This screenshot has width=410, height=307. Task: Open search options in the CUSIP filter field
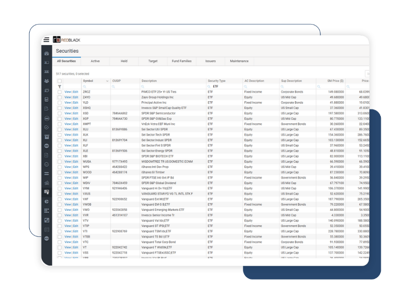click(113, 86)
